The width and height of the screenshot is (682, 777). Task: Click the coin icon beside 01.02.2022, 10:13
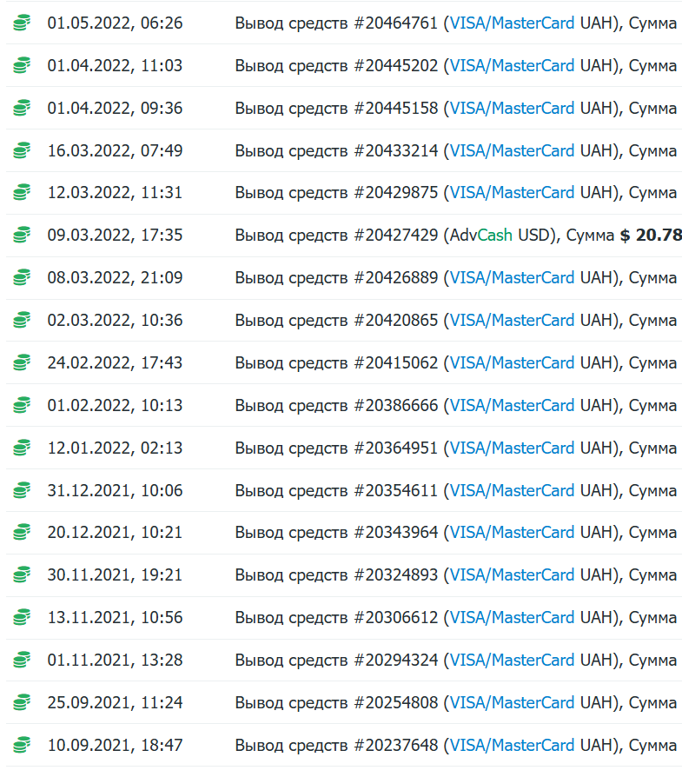tap(22, 406)
